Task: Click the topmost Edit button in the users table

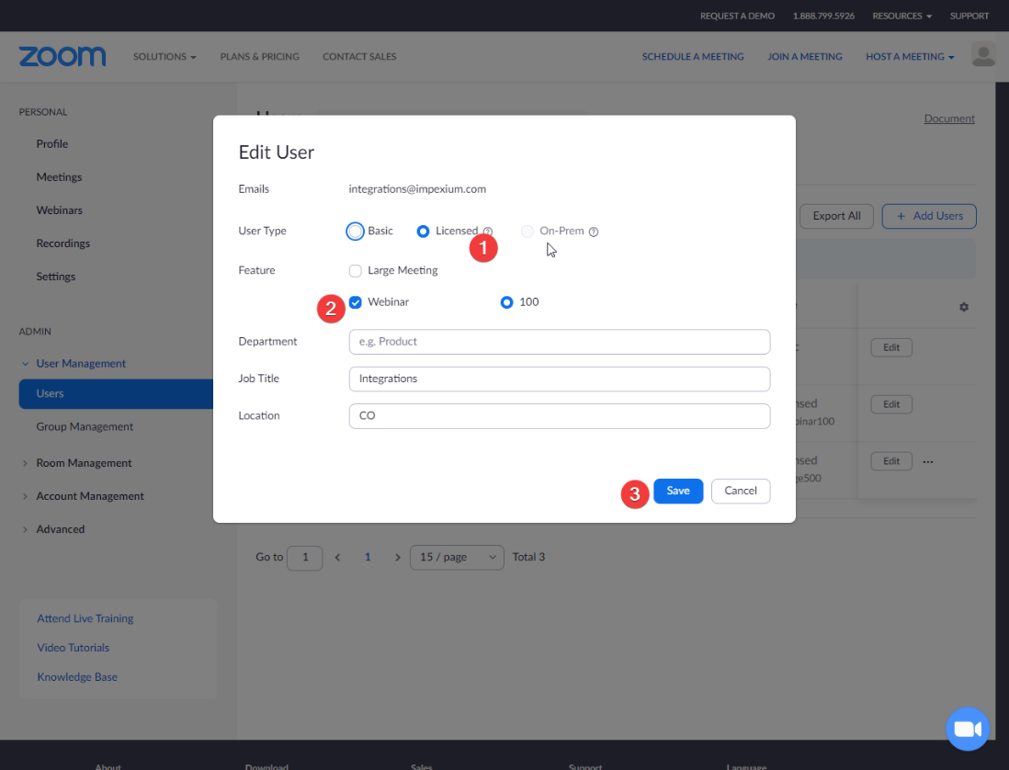Action: pyautogui.click(x=891, y=347)
